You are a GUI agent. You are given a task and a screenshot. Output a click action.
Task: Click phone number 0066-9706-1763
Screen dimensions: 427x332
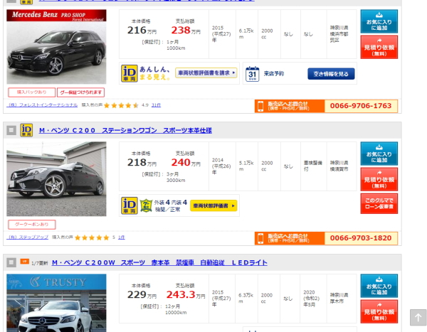point(361,106)
